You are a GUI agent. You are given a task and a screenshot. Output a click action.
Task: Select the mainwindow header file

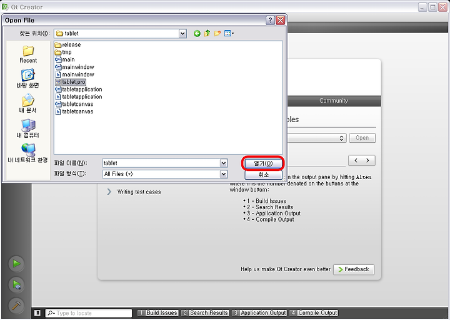coord(74,75)
